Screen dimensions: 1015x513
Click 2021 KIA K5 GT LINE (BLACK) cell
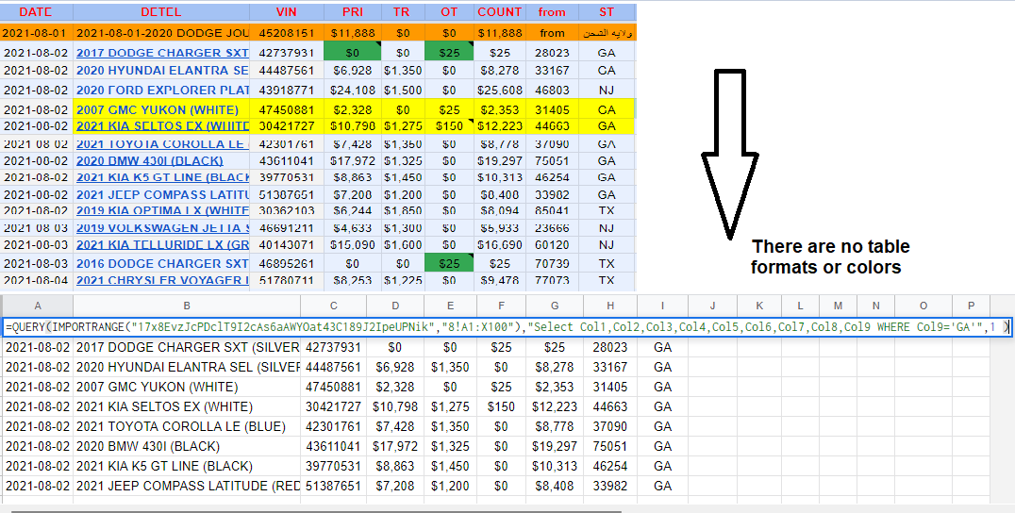187,467
